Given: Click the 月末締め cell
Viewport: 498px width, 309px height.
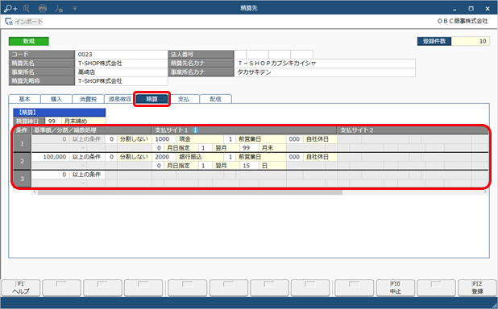Looking at the screenshot, I should 84,121.
